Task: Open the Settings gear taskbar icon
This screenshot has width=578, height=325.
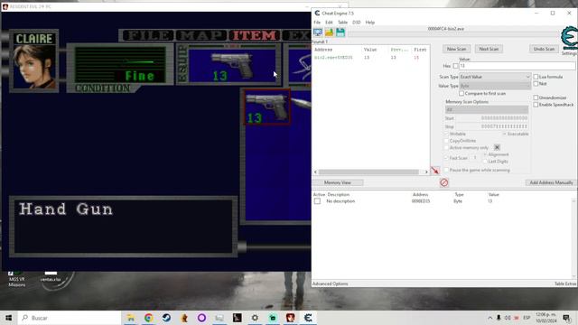Action: point(255,318)
